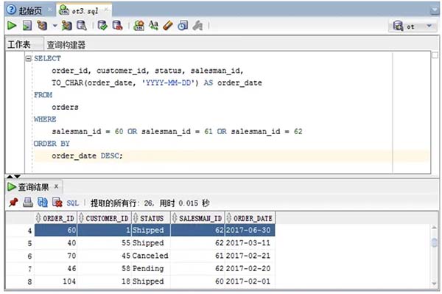442x294 pixels.
Task: Click the WHERE keyword in editor
Action: point(45,119)
